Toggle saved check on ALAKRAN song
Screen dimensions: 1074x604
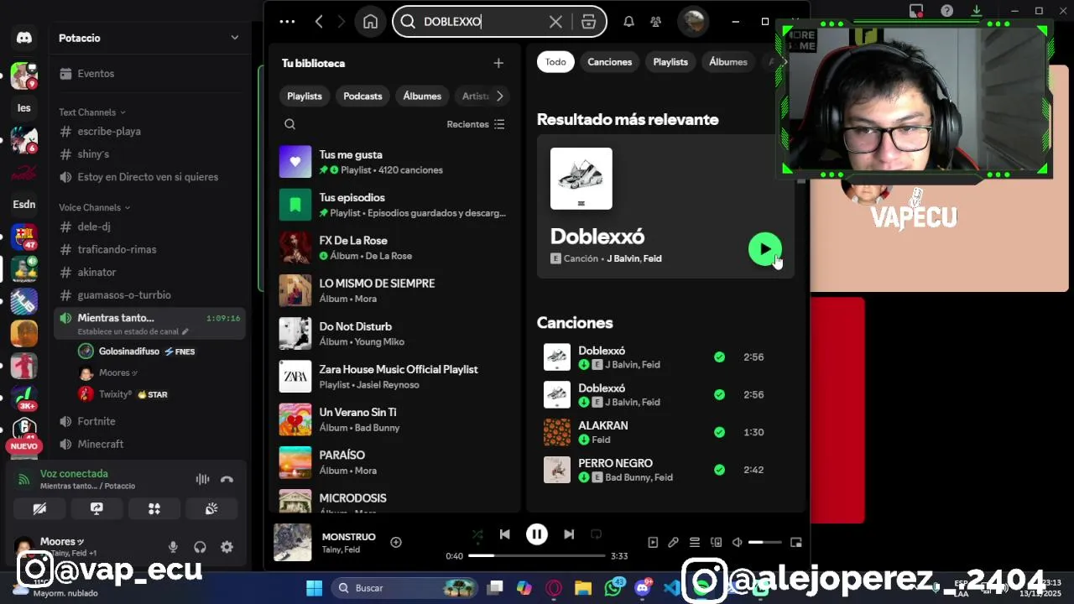pyautogui.click(x=719, y=432)
